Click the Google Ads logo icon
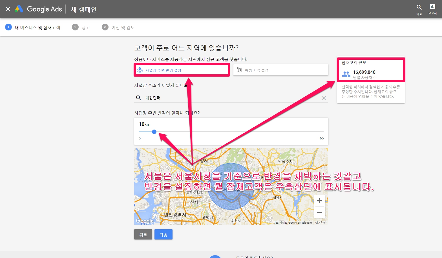This screenshot has height=258, width=442. [x=19, y=9]
